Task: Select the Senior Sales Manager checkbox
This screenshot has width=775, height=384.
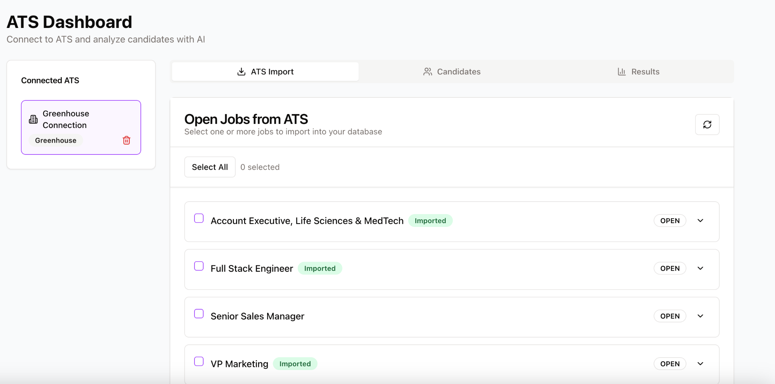Action: [x=199, y=314]
